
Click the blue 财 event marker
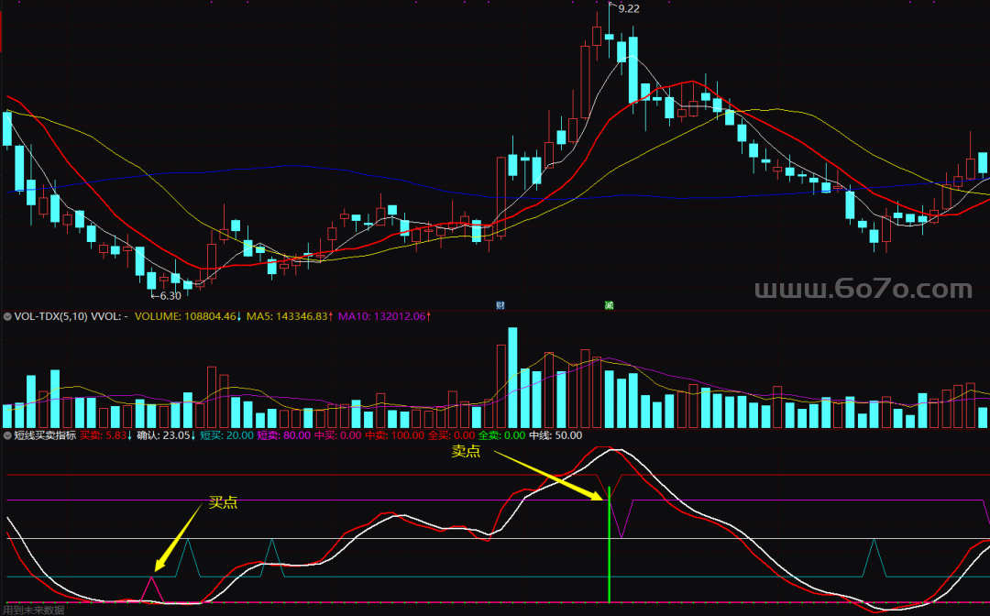500,304
